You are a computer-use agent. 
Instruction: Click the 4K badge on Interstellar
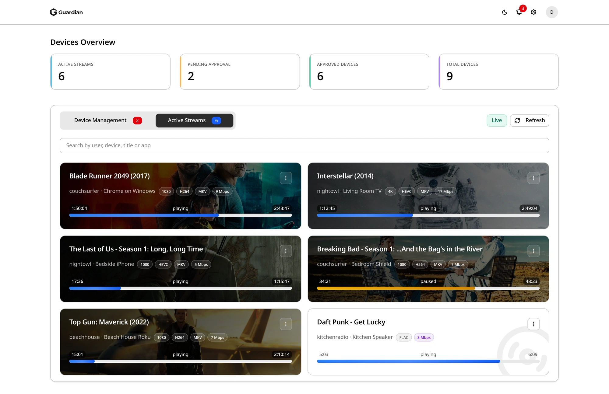coord(390,191)
